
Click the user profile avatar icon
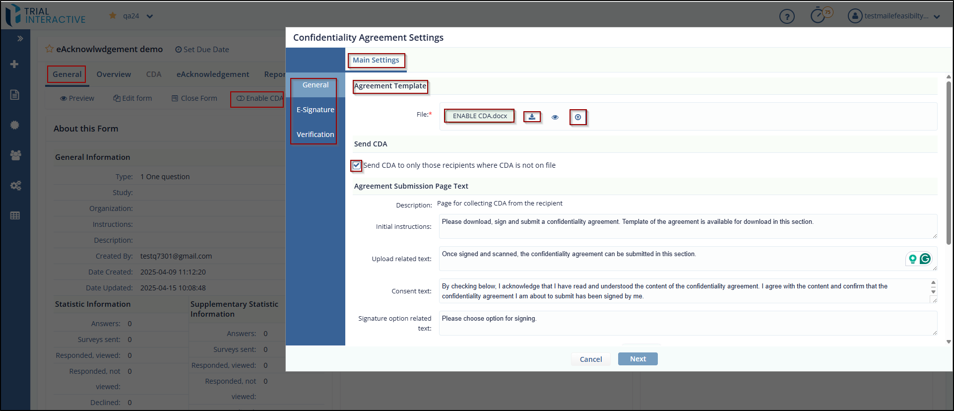point(855,16)
